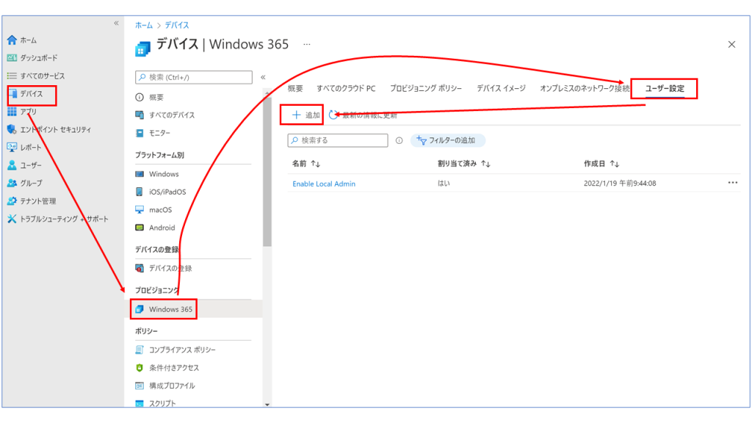The height and width of the screenshot is (423, 752).
Task: Click the Windows 365 provisioning icon
Action: point(140,309)
